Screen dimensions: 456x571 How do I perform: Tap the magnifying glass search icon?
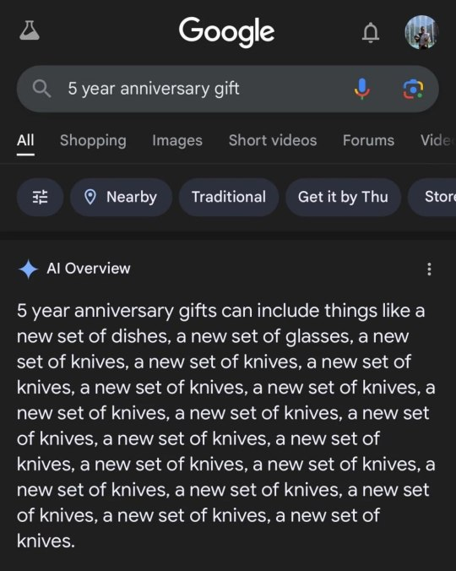[42, 89]
